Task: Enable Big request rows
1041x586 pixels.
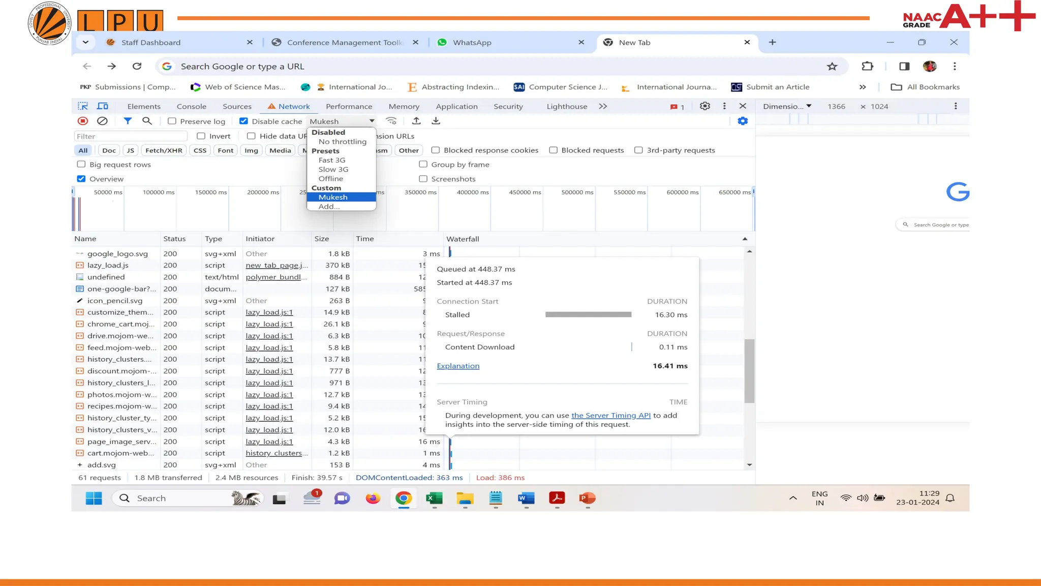Action: pos(81,164)
